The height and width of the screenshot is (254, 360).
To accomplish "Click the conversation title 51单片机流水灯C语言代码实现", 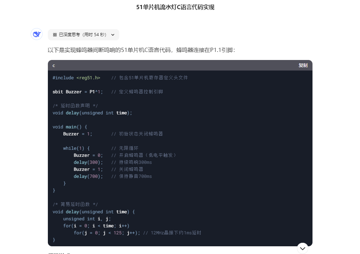I will (175, 7).
